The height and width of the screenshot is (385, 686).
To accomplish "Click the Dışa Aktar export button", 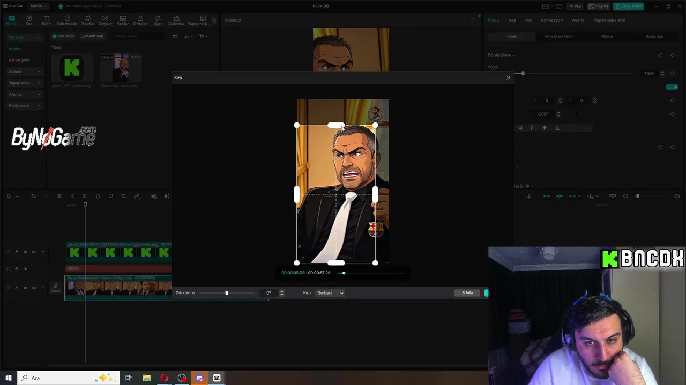I will (629, 6).
